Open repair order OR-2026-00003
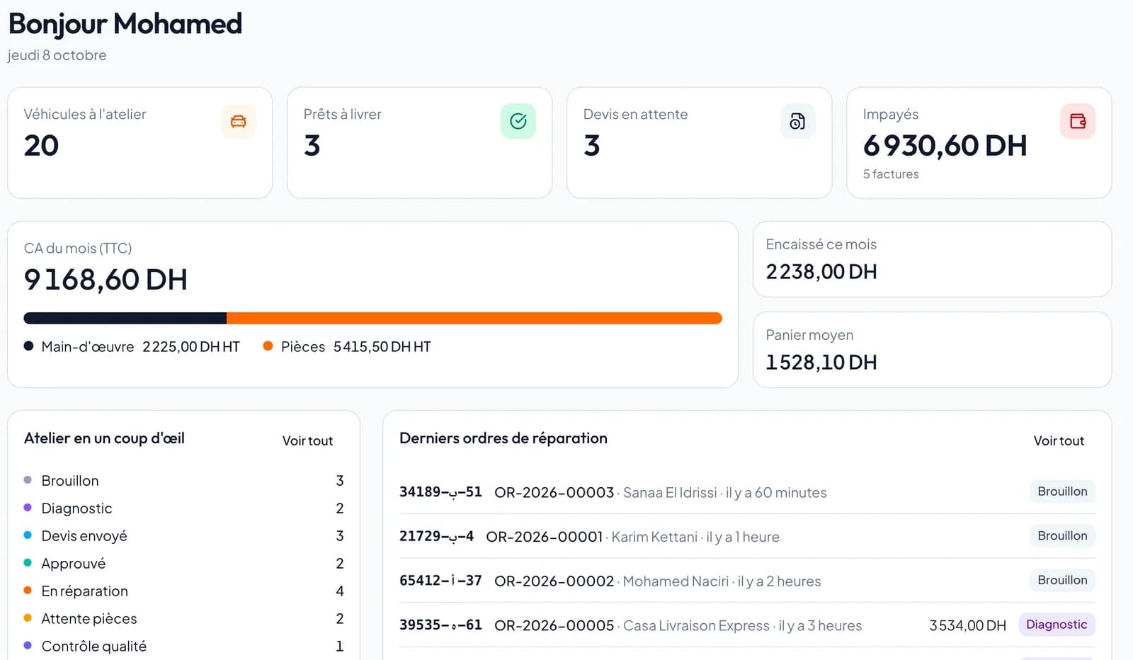The image size is (1133, 660). pos(747,492)
